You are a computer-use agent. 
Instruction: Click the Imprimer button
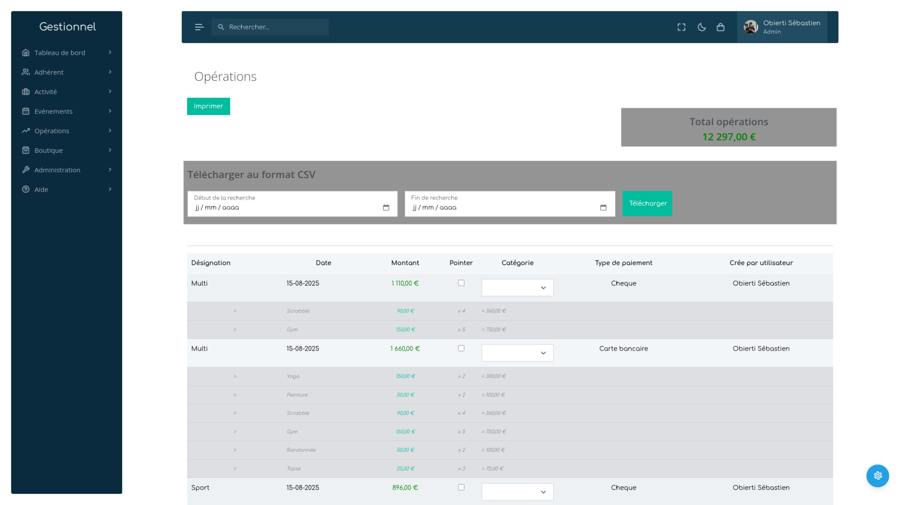209,106
